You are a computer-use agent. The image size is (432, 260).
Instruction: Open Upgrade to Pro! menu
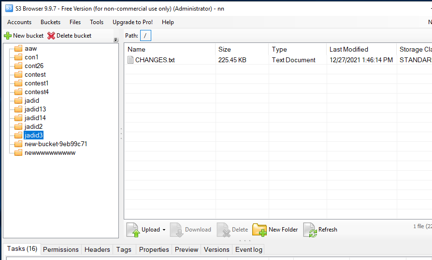(132, 22)
